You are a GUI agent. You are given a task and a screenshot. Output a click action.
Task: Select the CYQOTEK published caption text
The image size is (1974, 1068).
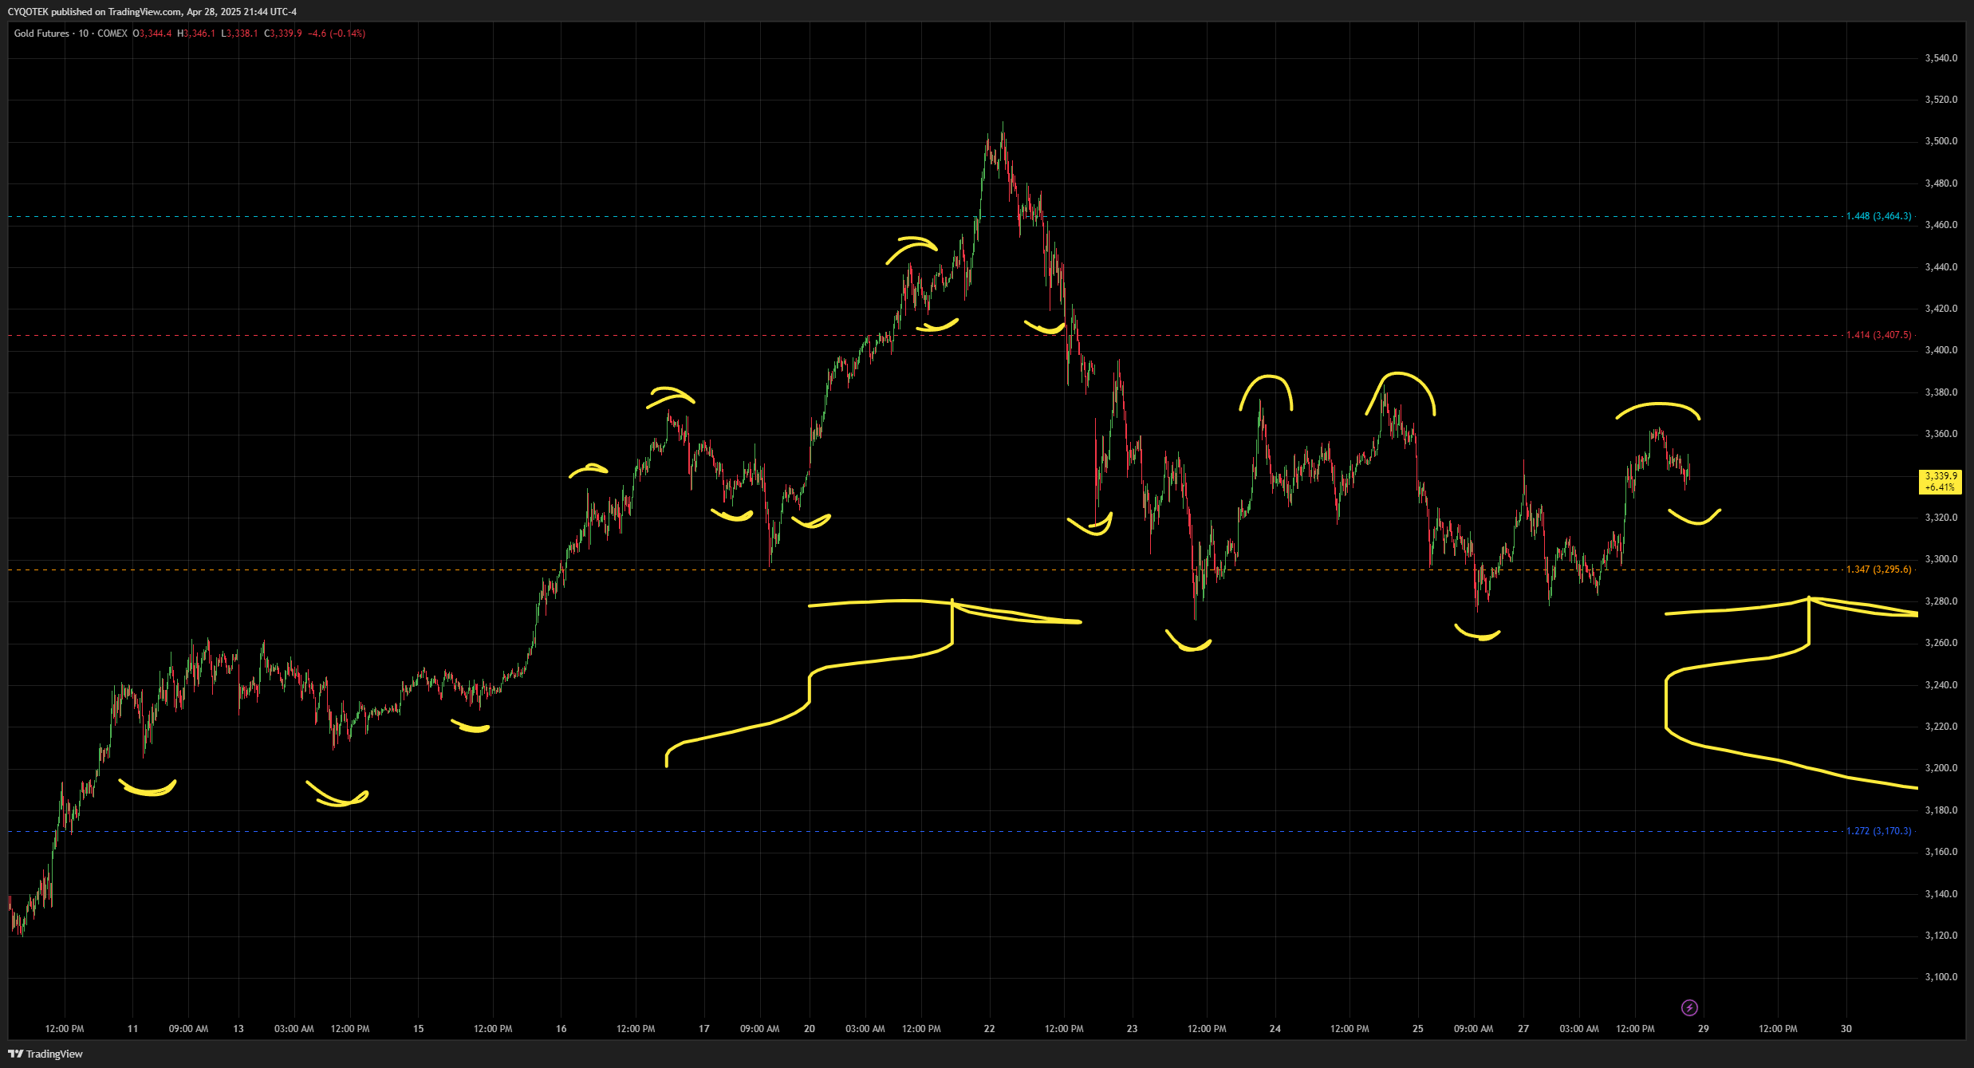[x=152, y=12]
